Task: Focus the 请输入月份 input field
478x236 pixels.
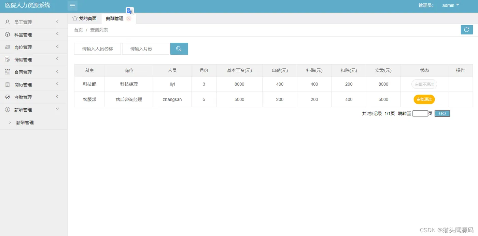Action: [145, 49]
